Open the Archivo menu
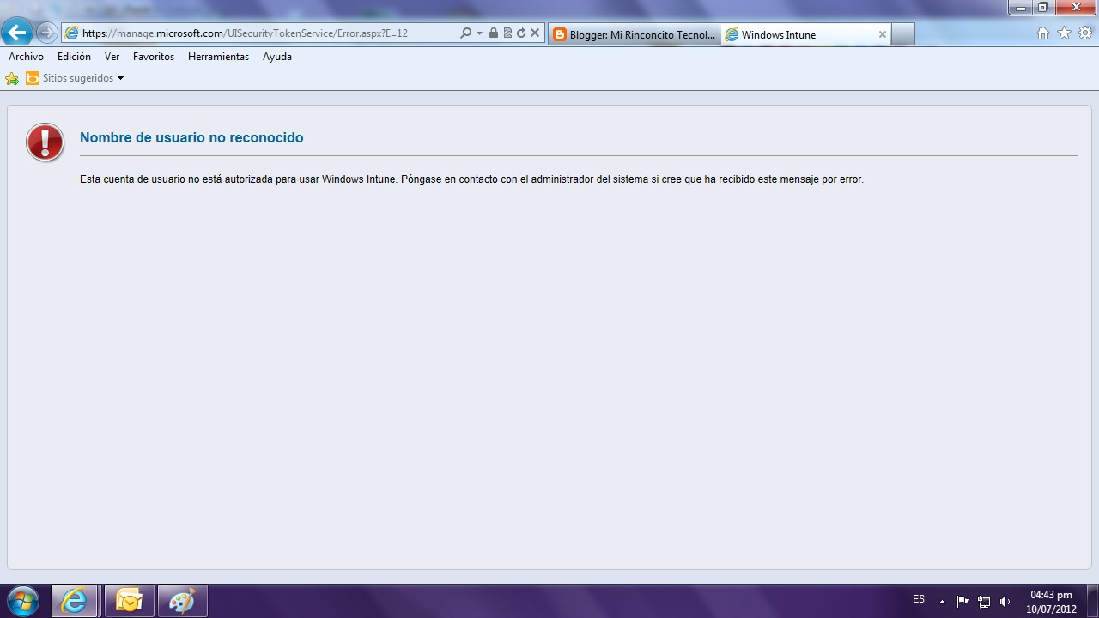This screenshot has height=618, width=1099. [x=26, y=57]
